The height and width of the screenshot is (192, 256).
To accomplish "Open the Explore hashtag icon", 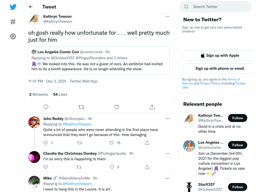I will pyautogui.click(x=13, y=22).
